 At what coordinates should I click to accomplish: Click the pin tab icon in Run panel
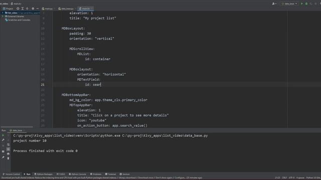(x=3, y=157)
